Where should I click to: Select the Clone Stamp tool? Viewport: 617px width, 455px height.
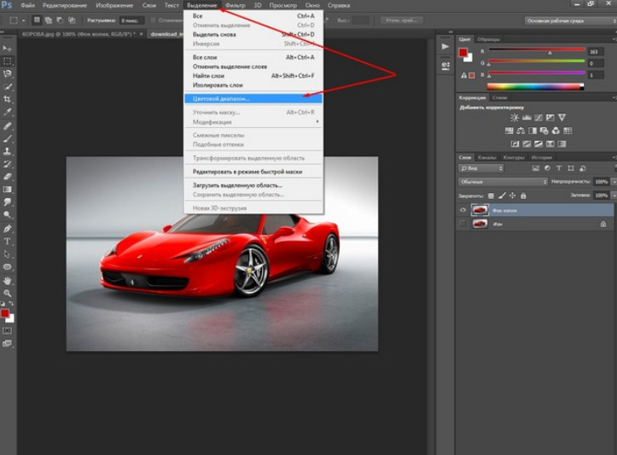click(x=7, y=151)
